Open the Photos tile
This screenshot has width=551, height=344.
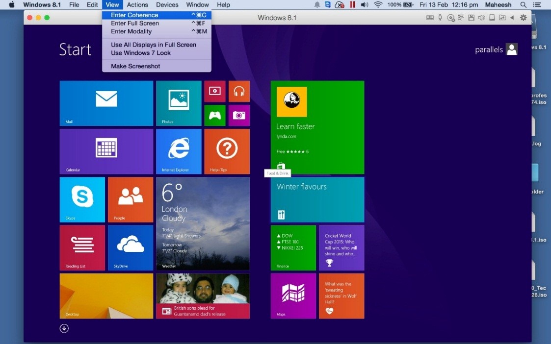(x=179, y=103)
